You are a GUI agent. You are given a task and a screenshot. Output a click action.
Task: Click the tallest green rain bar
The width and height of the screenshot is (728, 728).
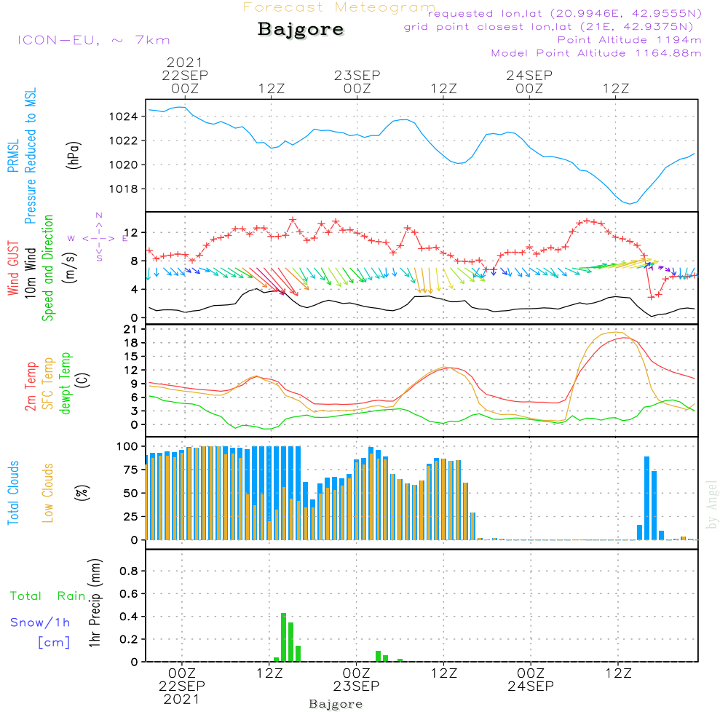[284, 637]
